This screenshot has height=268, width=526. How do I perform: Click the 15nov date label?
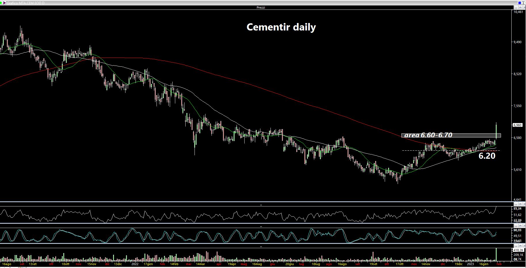[x=92, y=264]
